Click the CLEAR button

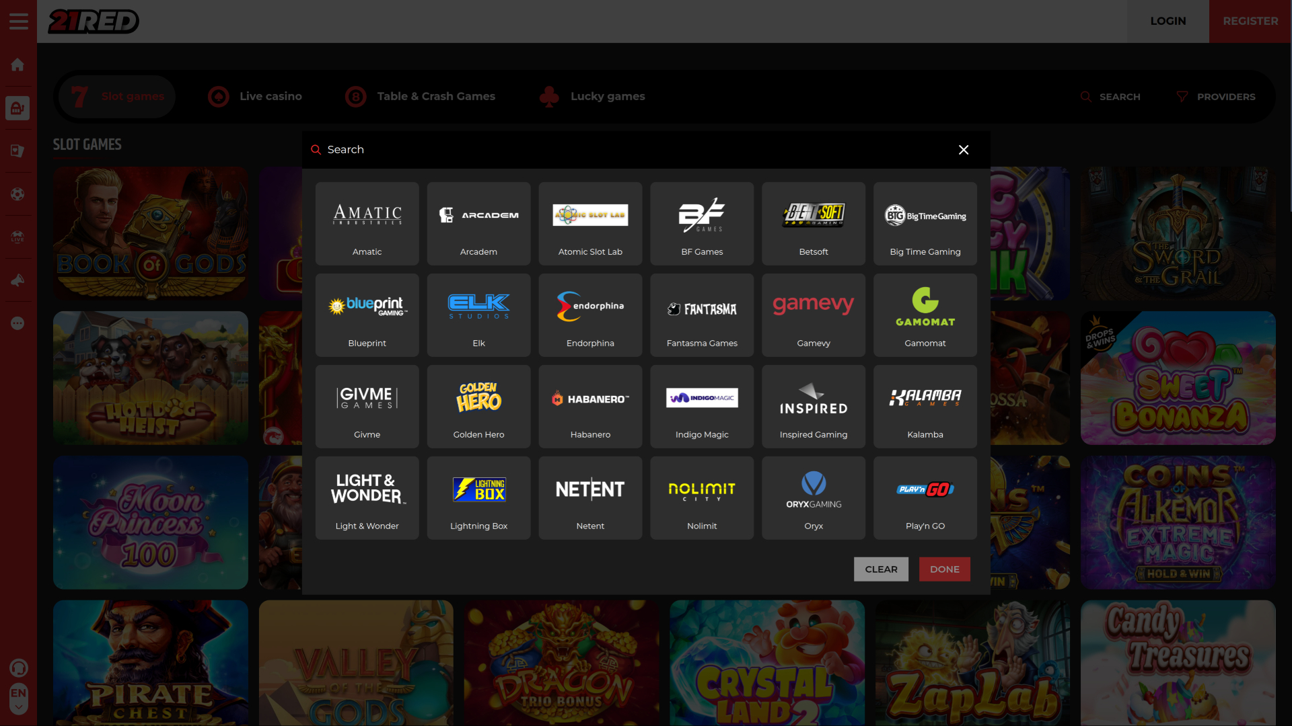(881, 569)
